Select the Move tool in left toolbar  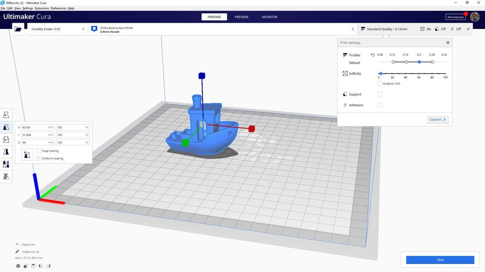(6, 115)
